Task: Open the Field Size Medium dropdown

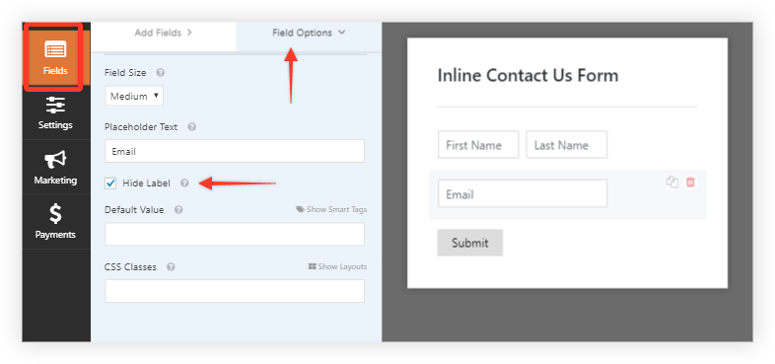Action: 134,96
